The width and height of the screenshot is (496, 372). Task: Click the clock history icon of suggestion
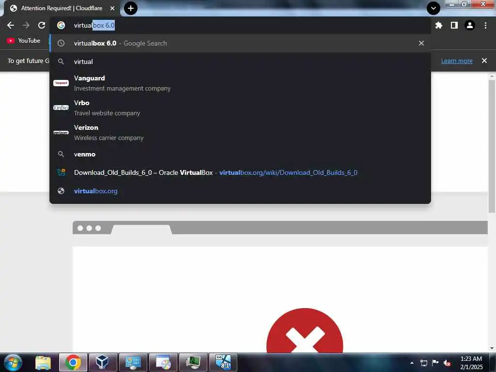click(x=61, y=43)
